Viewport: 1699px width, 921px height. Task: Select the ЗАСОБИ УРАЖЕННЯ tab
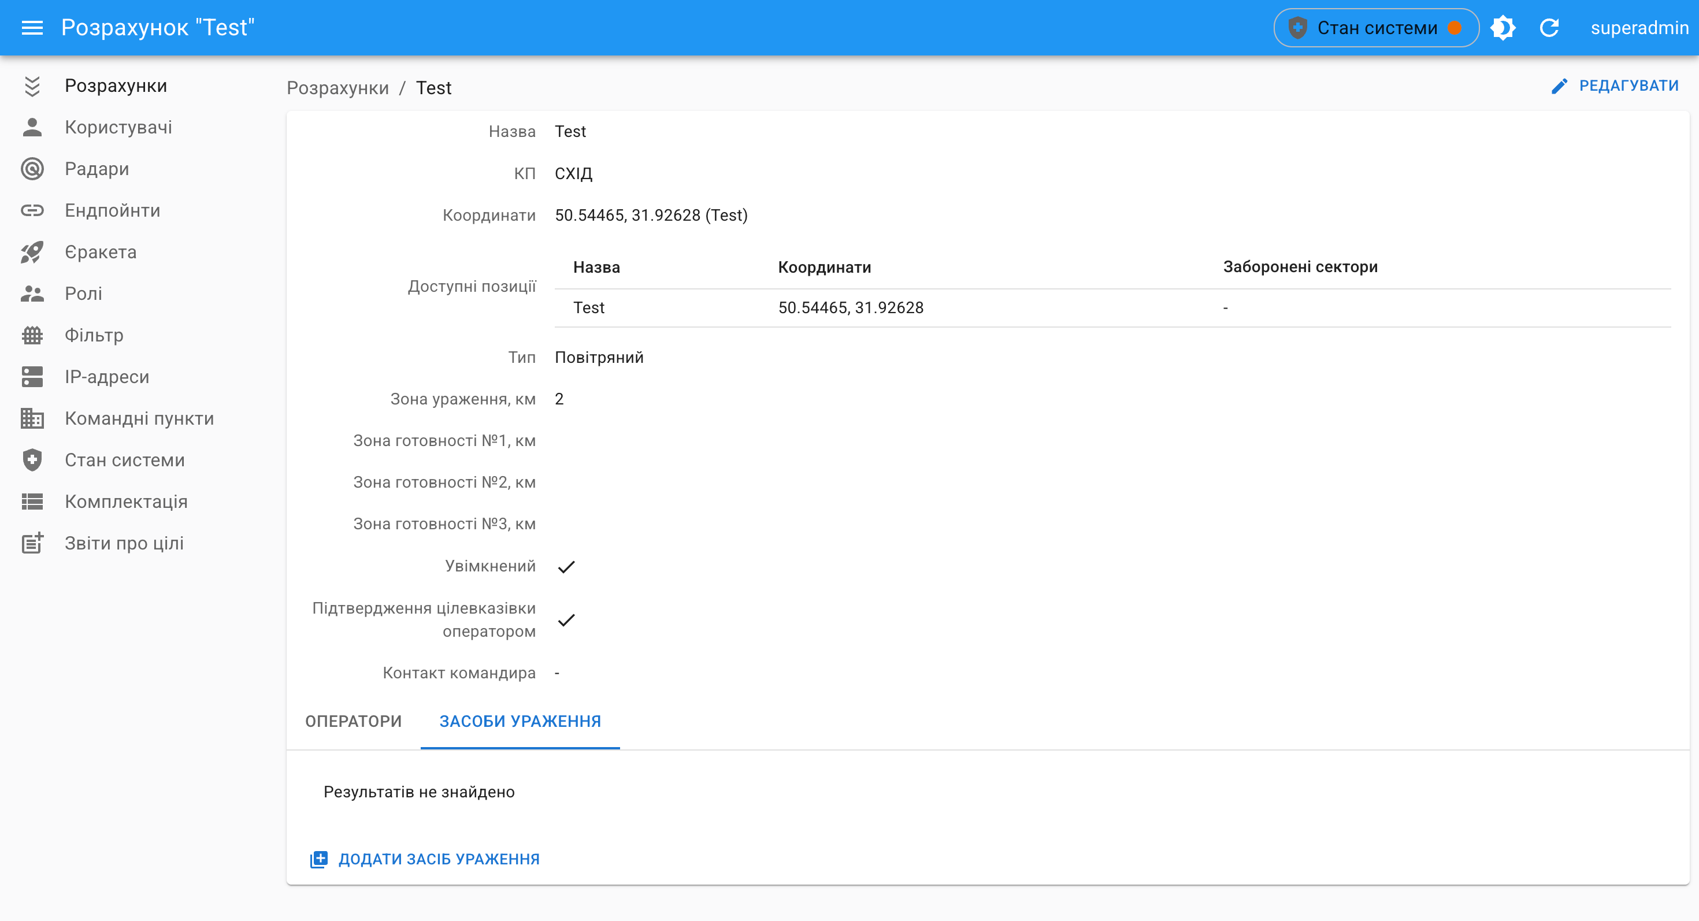520,721
